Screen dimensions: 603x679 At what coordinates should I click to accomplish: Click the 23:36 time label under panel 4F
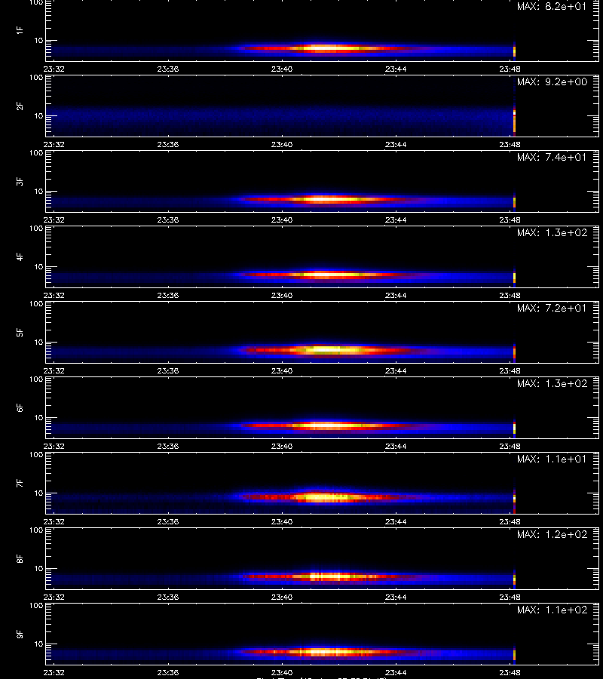(168, 295)
